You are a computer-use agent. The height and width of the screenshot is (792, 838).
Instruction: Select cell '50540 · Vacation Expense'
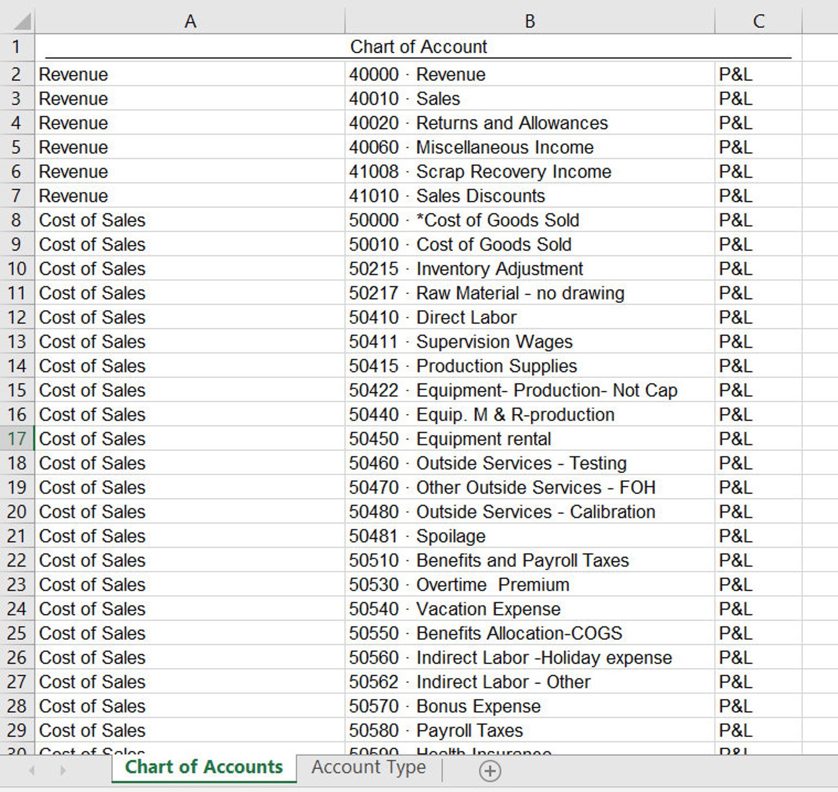pos(530,608)
